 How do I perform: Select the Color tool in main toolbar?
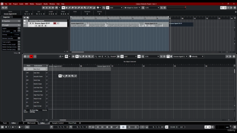[94, 8]
